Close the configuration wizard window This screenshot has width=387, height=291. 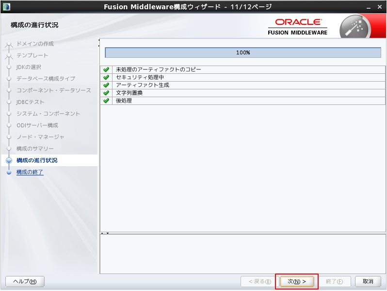tap(380, 7)
